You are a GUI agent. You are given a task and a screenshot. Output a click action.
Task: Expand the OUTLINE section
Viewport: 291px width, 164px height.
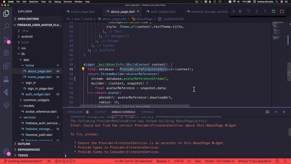24,144
